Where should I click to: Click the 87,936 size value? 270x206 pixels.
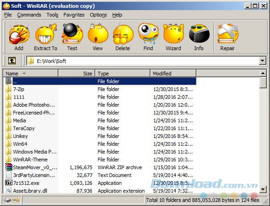85,191
